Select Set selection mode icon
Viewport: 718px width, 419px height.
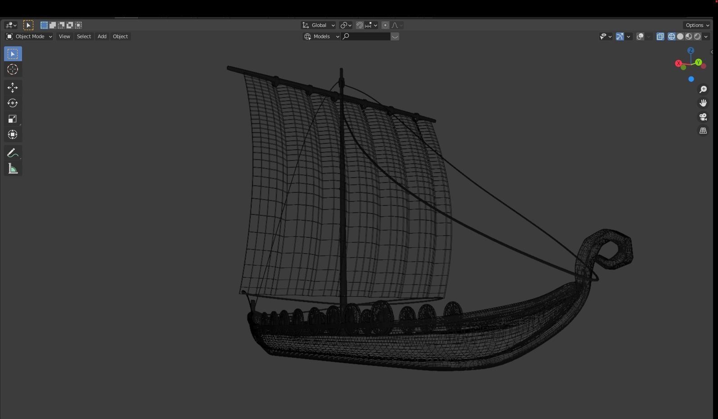(x=44, y=25)
